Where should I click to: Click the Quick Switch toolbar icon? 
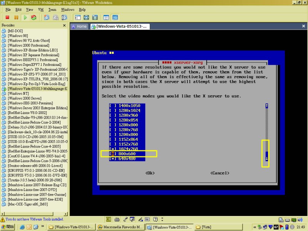click(x=95, y=17)
